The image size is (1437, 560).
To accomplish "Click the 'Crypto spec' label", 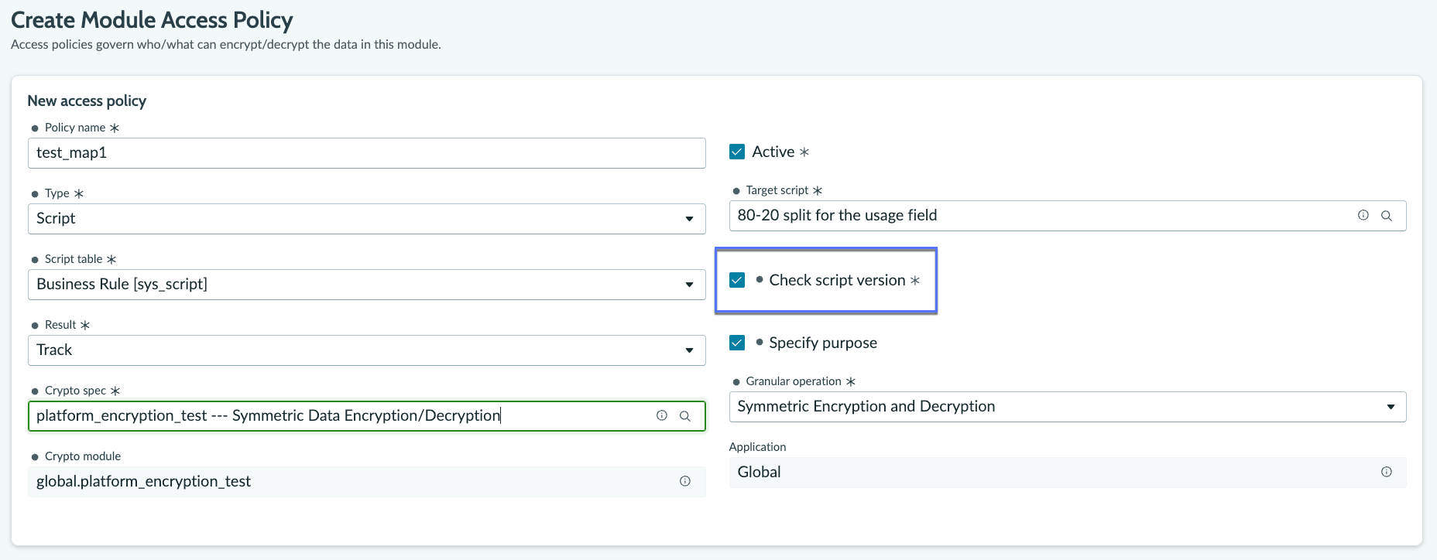I will point(75,391).
